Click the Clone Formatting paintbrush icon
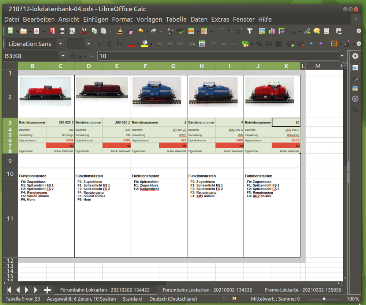The height and width of the screenshot is (305, 366). pyautogui.click(x=119, y=31)
